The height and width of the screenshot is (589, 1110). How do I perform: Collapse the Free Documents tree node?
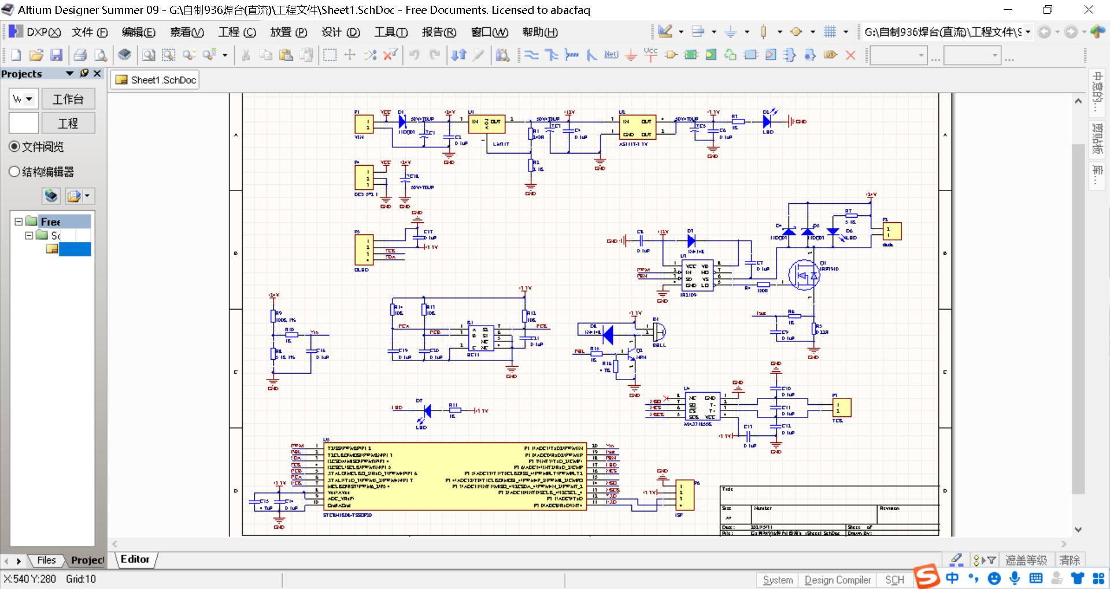18,221
